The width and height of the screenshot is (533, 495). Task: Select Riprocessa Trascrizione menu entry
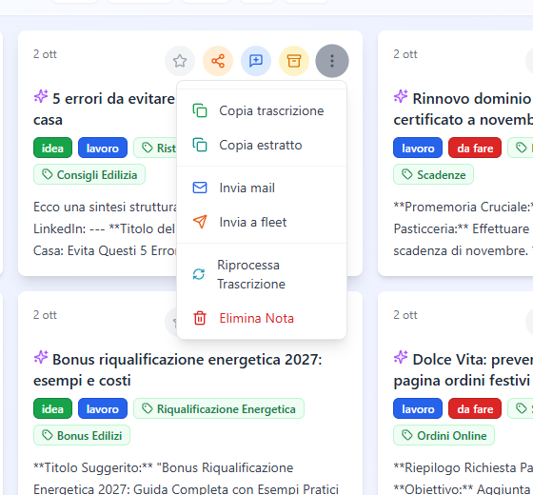(262, 274)
